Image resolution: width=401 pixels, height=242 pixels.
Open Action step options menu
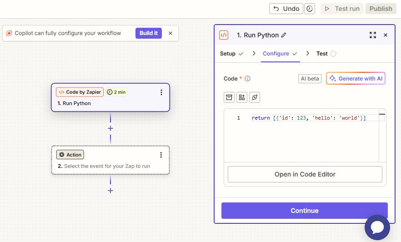[x=161, y=155]
